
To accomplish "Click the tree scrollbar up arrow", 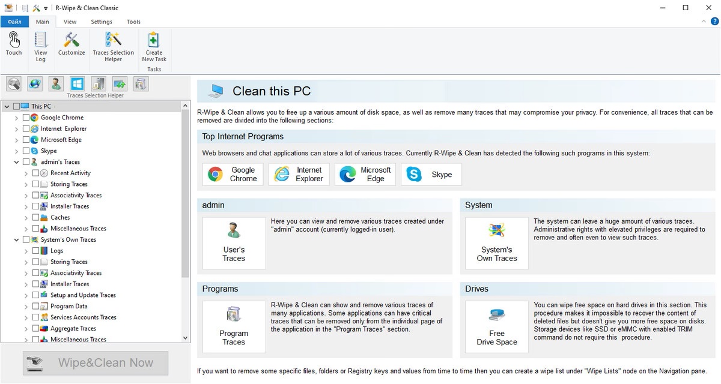I will pyautogui.click(x=185, y=106).
